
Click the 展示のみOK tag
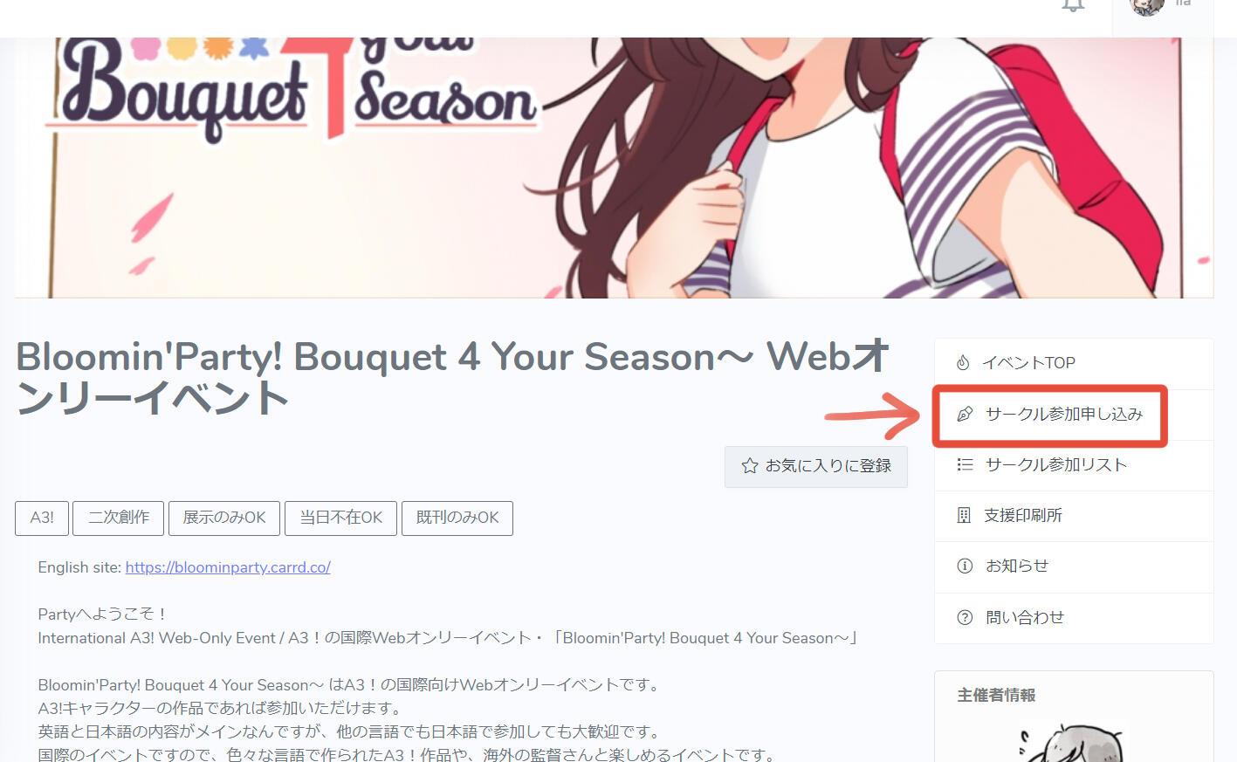point(224,518)
